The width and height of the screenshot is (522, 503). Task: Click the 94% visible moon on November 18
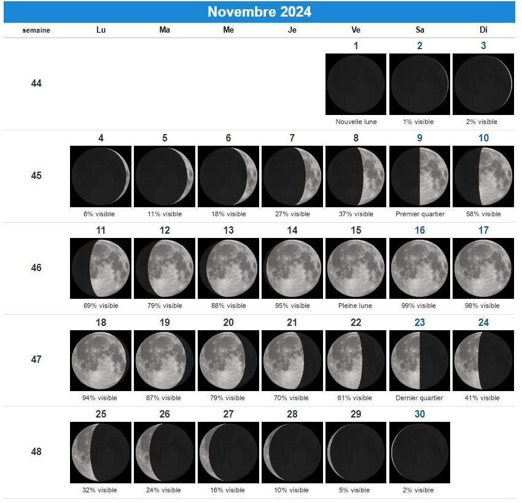coord(101,361)
